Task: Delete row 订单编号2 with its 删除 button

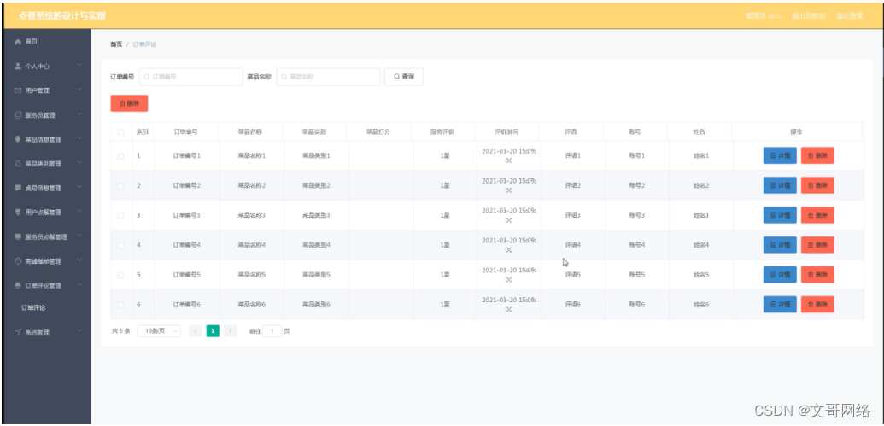Action: tap(817, 185)
